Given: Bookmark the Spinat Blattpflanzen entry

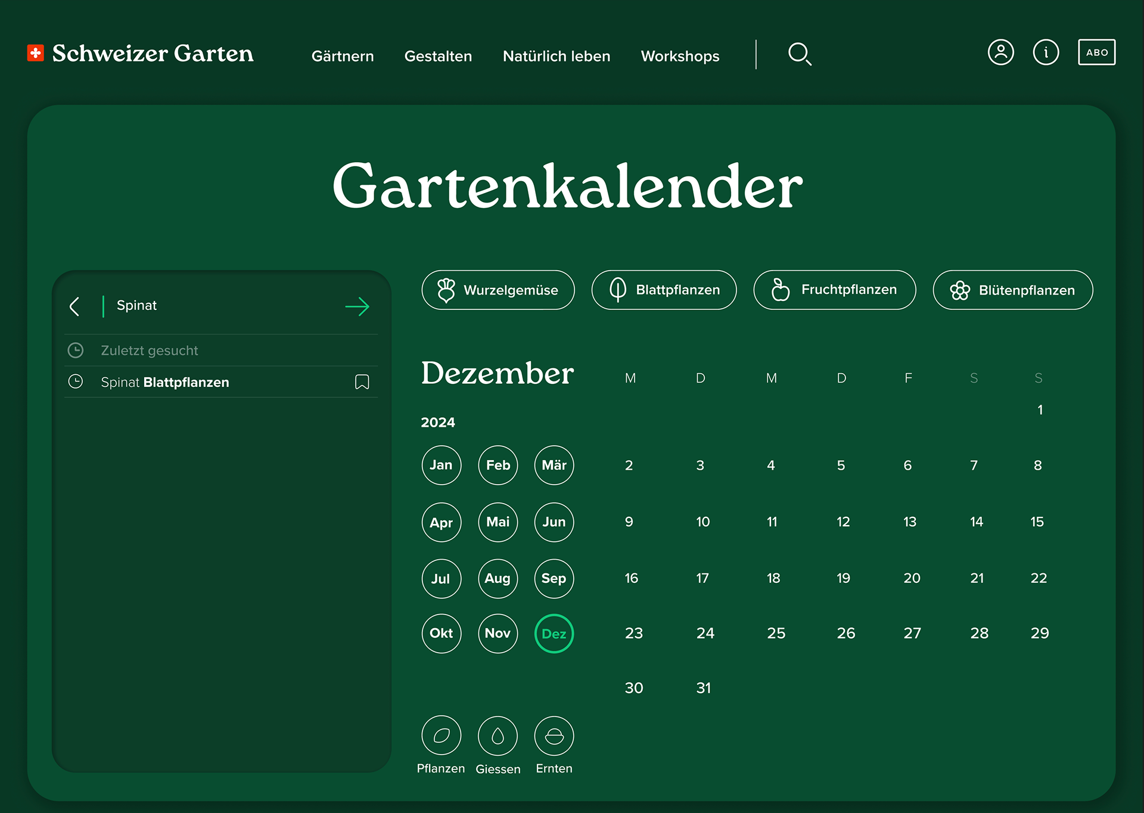Looking at the screenshot, I should [362, 382].
